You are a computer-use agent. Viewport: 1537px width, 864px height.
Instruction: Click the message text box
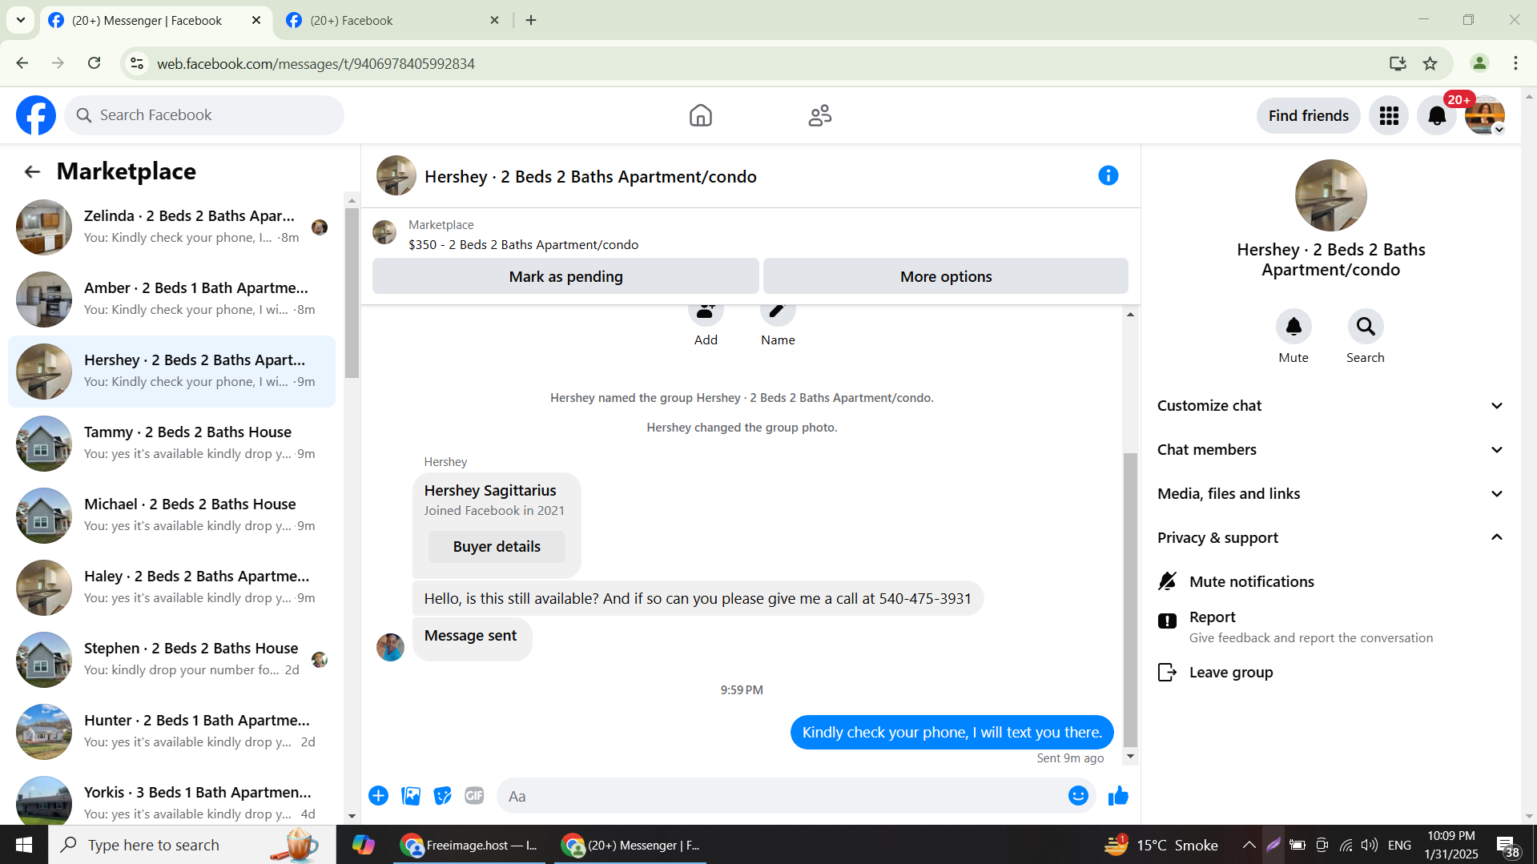[x=781, y=796]
